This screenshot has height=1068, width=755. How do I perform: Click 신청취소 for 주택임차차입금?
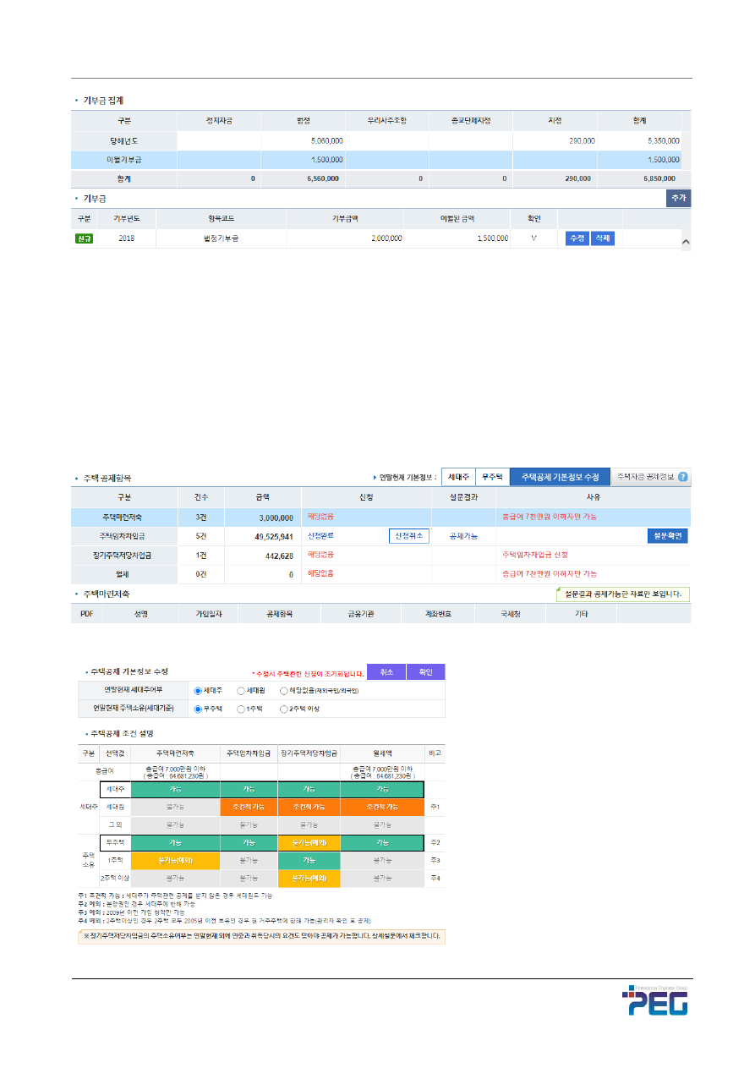tap(409, 536)
